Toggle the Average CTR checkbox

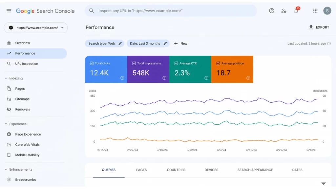(176, 63)
